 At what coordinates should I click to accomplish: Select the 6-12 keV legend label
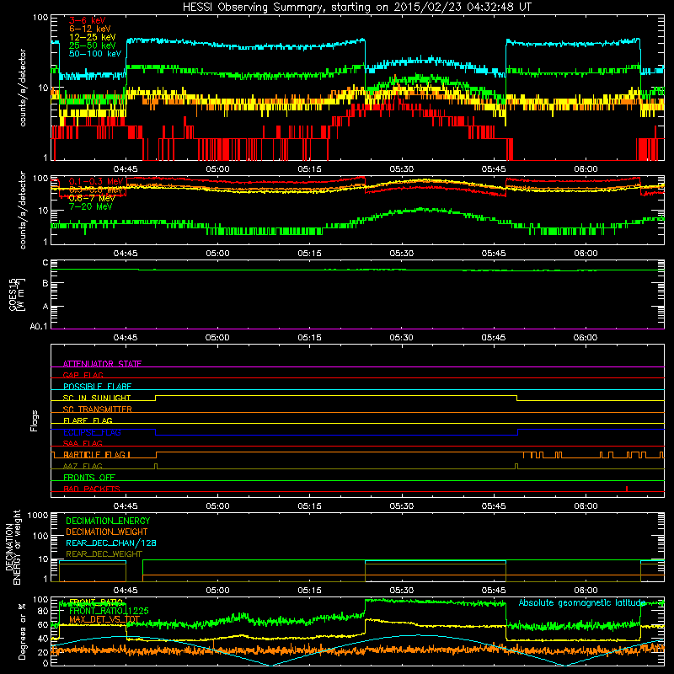(x=89, y=29)
